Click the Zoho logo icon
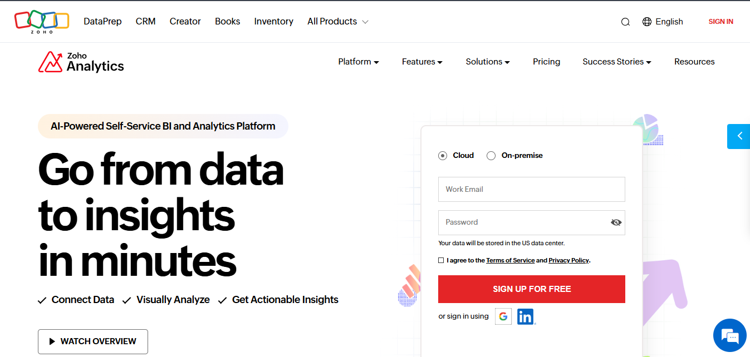Image resolution: width=750 pixels, height=357 pixels. tap(42, 22)
